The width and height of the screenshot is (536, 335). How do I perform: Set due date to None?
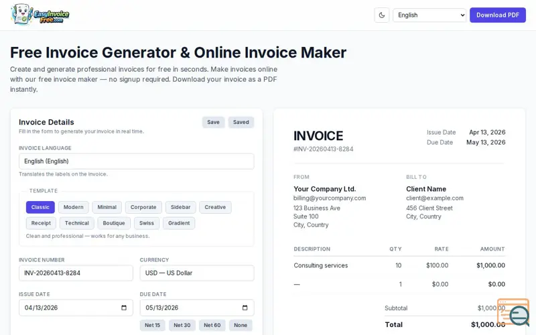pyautogui.click(x=241, y=325)
